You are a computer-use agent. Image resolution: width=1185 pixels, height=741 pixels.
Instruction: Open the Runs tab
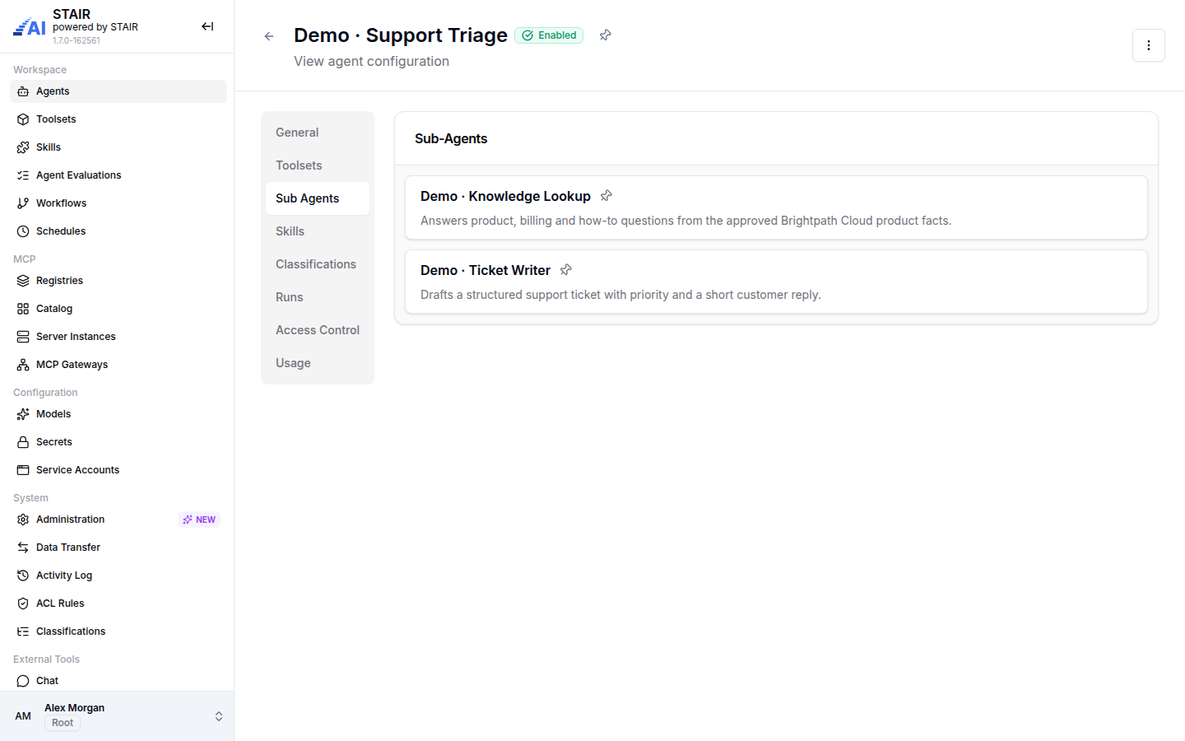tap(318, 297)
